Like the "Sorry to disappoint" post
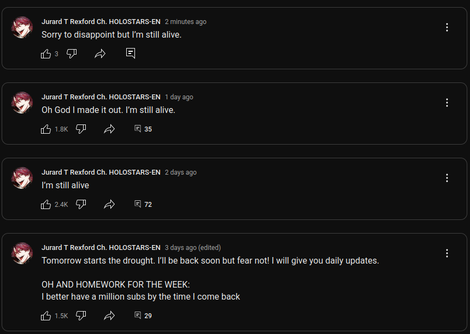Screen dimensions: 470x334 [46, 53]
